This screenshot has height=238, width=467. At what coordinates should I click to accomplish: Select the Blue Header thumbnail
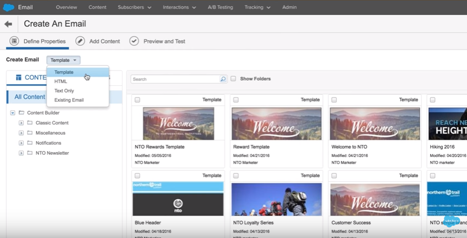(x=178, y=199)
